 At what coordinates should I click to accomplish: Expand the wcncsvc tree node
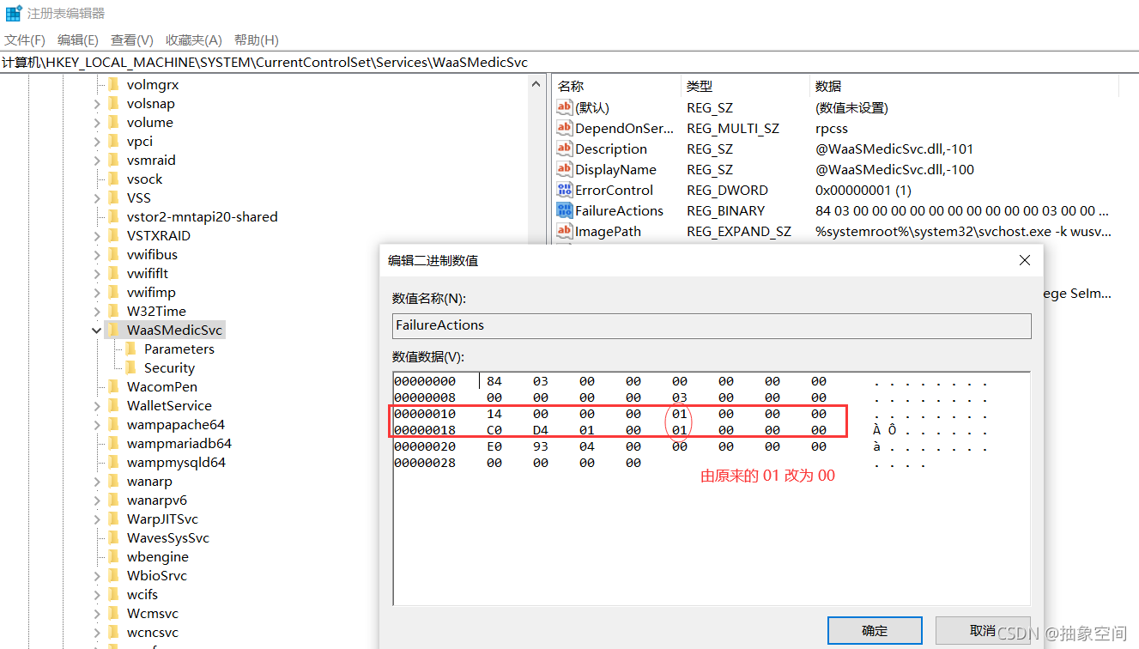coord(97,633)
